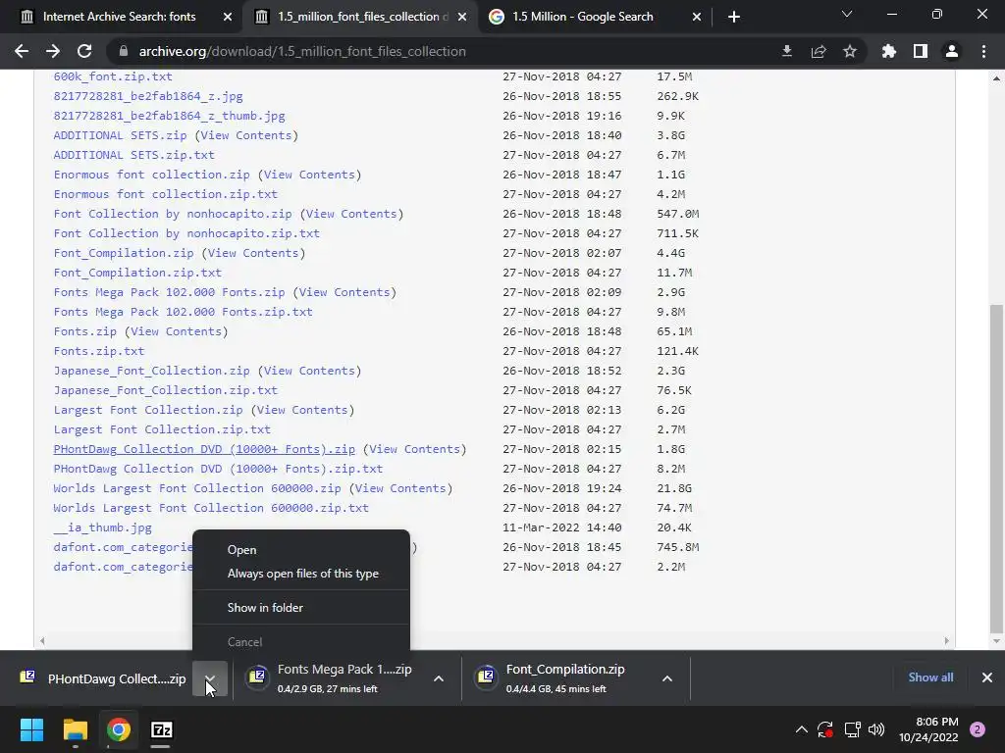This screenshot has height=753, width=1005.
Task: View Contents of Fonts Mega Pack 102.000 Fonts.zip
Action: (x=344, y=292)
